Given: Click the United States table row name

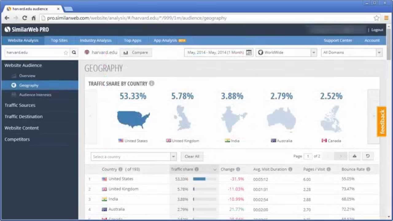Looking at the screenshot, I should point(121,179).
